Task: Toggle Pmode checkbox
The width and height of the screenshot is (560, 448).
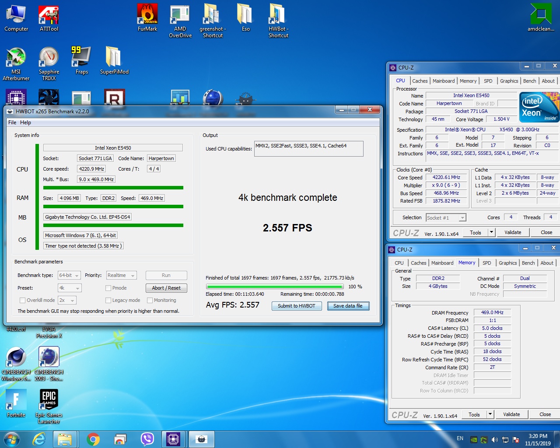Action: coord(108,288)
